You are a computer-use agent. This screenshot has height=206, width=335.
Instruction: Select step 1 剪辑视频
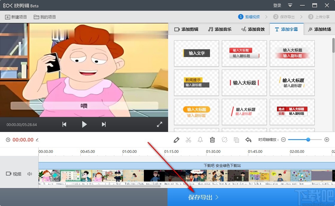tap(249, 17)
